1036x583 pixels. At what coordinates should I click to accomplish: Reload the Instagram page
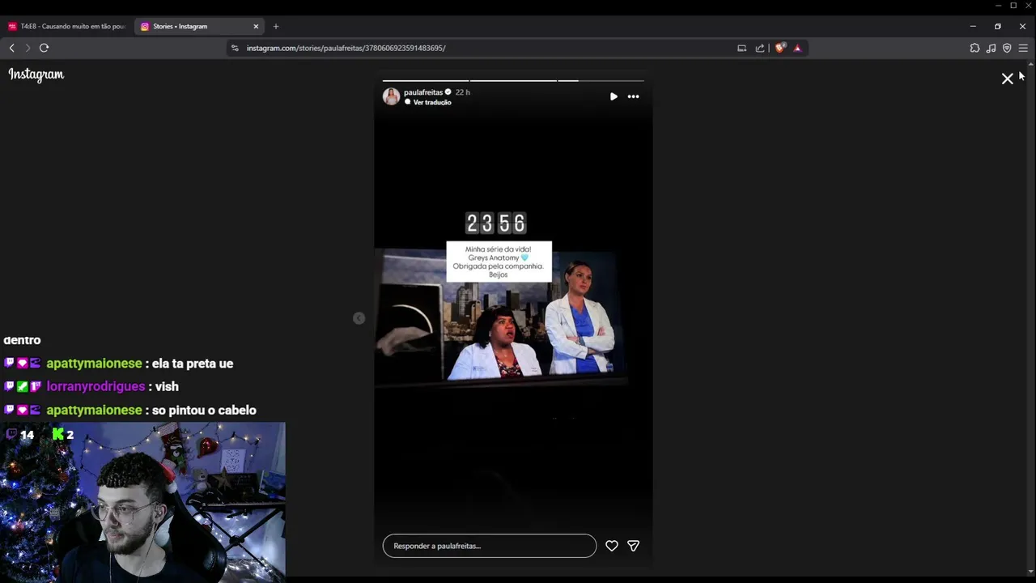45,48
